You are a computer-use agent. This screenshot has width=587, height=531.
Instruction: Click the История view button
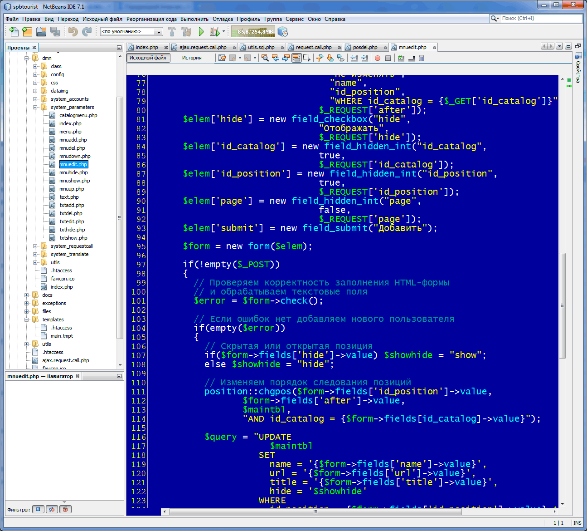(192, 58)
